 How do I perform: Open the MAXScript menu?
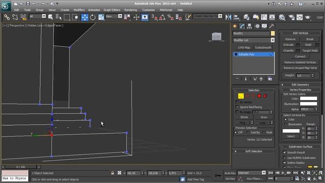166,10
